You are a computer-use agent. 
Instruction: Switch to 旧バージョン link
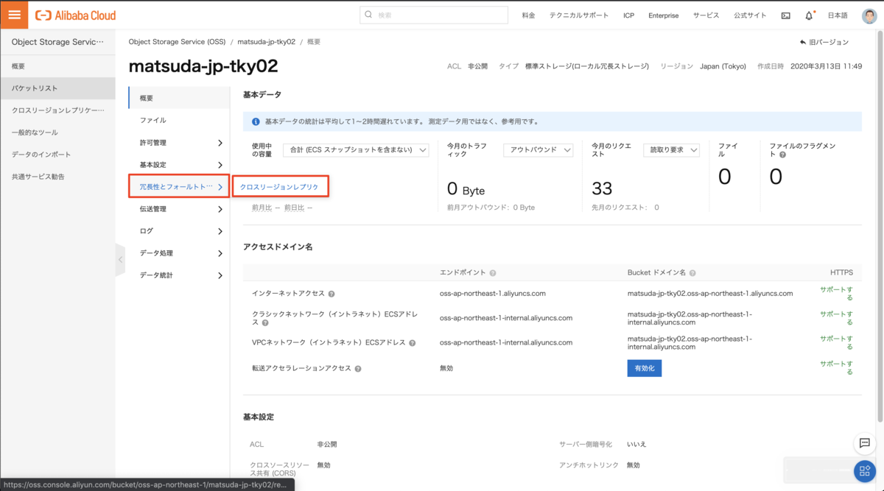[824, 43]
